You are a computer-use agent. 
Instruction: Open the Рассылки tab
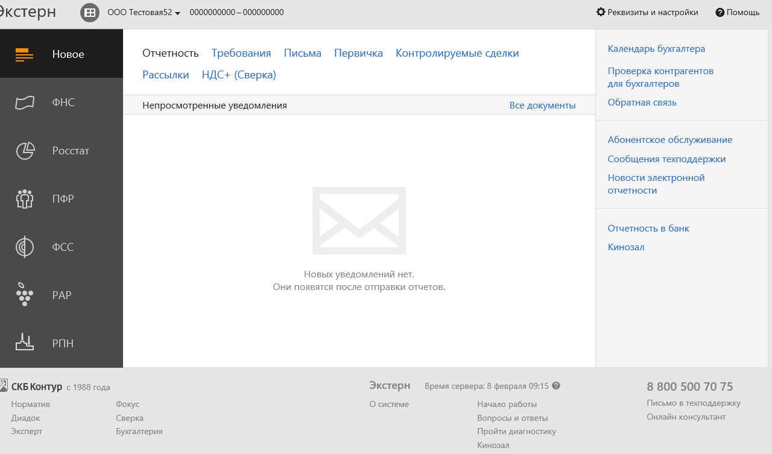click(x=166, y=75)
